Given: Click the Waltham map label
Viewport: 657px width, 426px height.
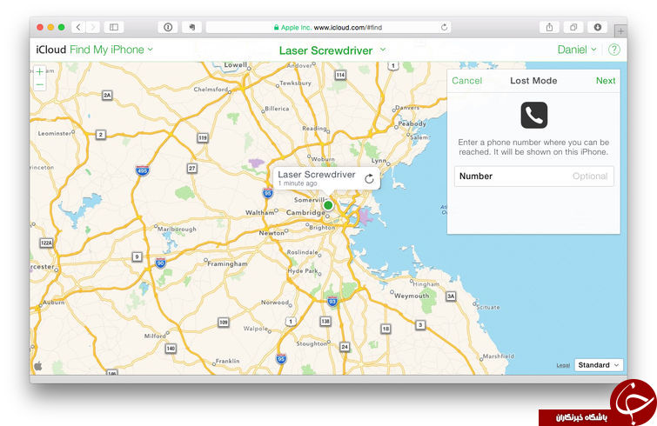Looking at the screenshot, I should [x=260, y=213].
